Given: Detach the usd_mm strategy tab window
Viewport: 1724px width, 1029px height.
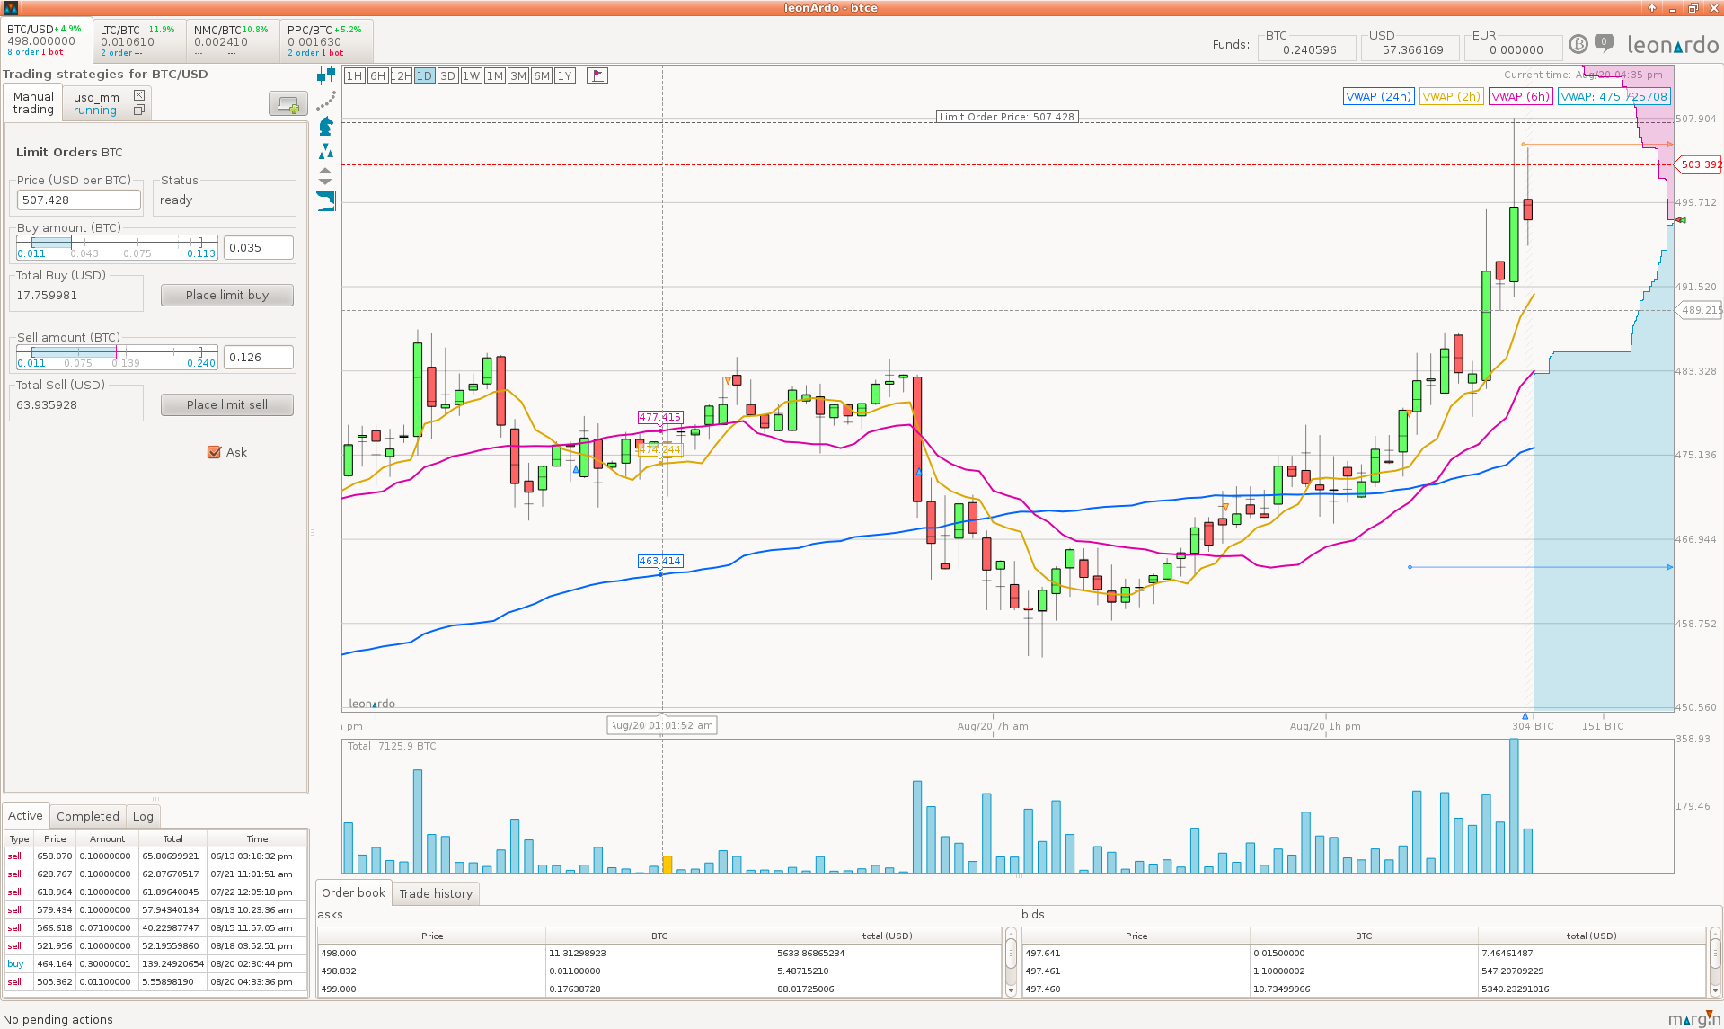Looking at the screenshot, I should pos(139,111).
